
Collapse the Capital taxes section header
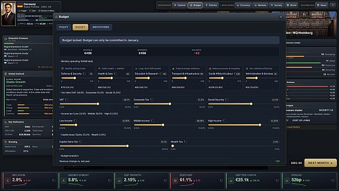point(83,135)
